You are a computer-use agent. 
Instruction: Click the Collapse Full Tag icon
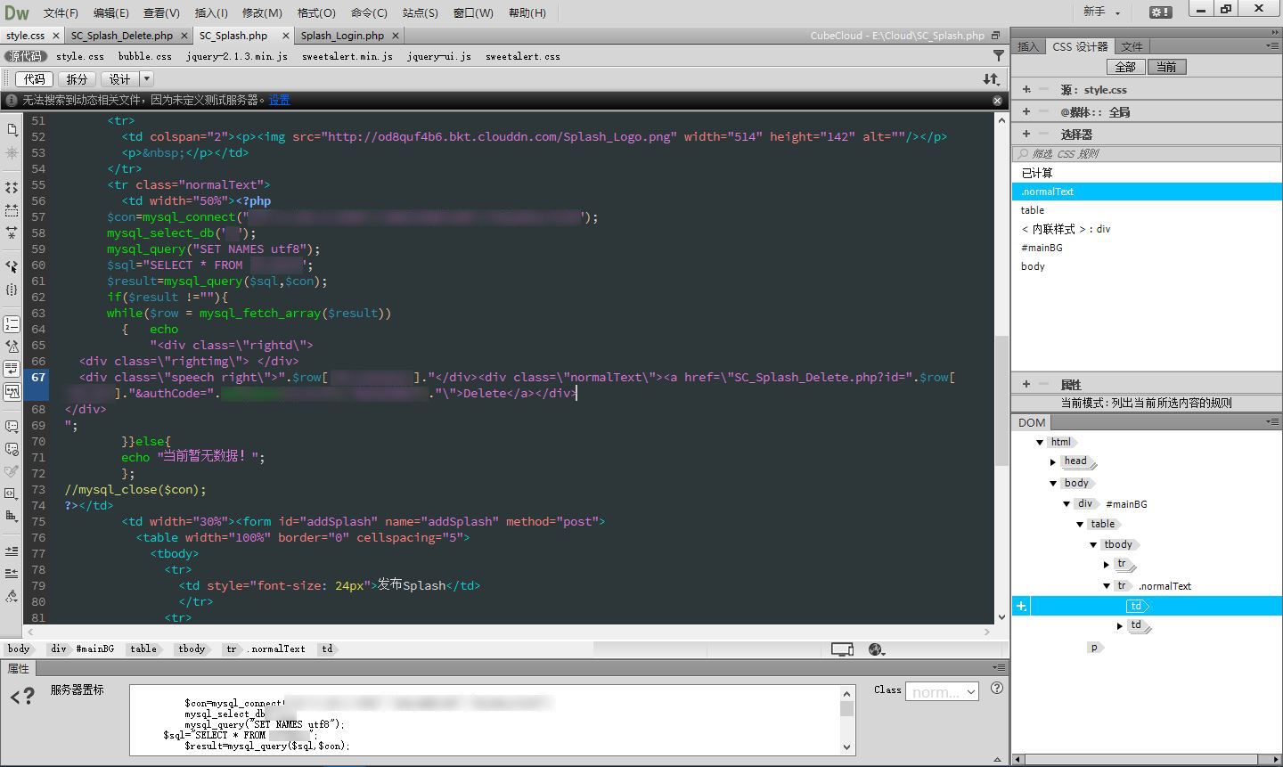click(x=12, y=188)
